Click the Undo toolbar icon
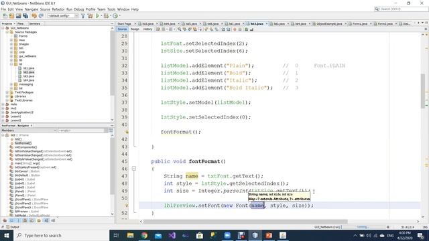The height and width of the screenshot is (241, 429). coord(34,16)
